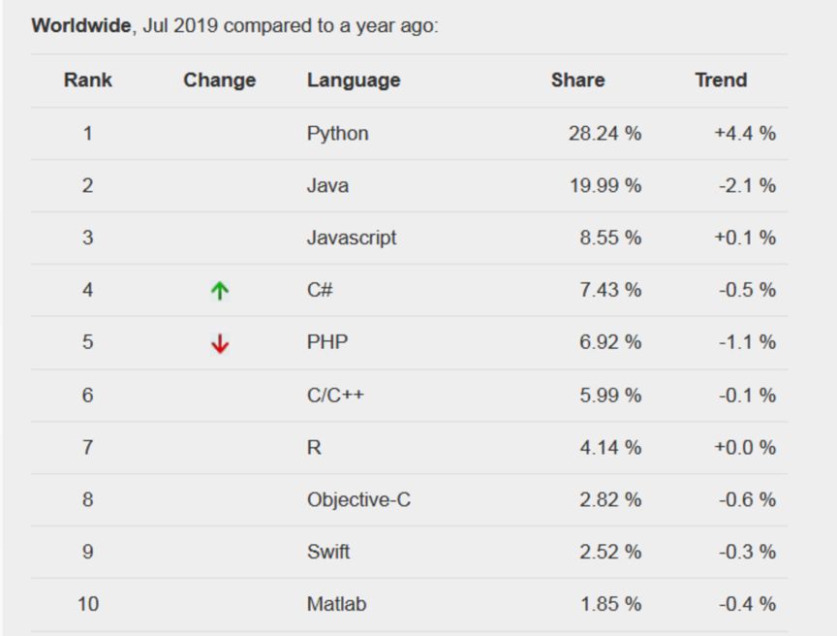The image size is (837, 636).
Task: Select the Java language entry
Action: 327,186
